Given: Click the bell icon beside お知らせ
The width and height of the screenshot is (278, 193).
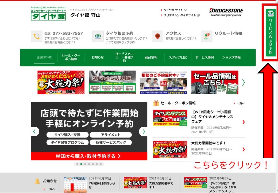Looking at the screenshot, I should tap(37, 181).
